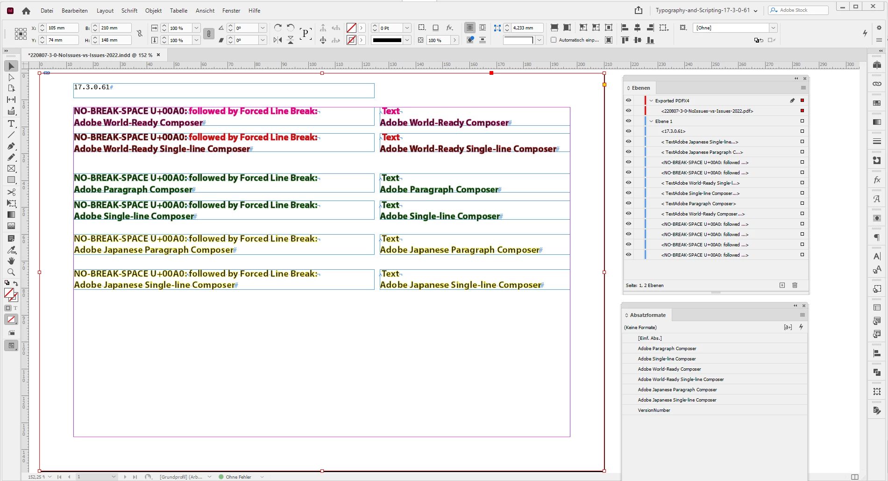This screenshot has width=888, height=481.
Task: Open the workspace switcher Typography-and-Scripting dropdown
Action: point(706,10)
